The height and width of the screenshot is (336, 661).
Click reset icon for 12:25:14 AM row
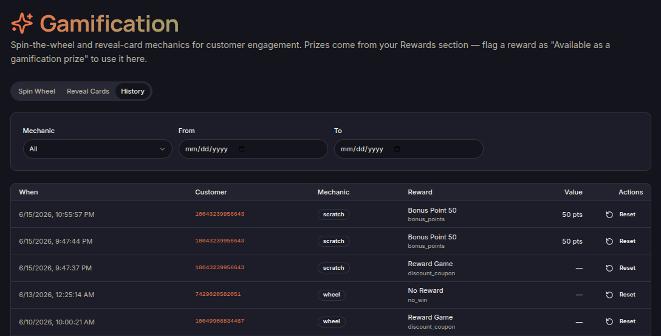609,295
